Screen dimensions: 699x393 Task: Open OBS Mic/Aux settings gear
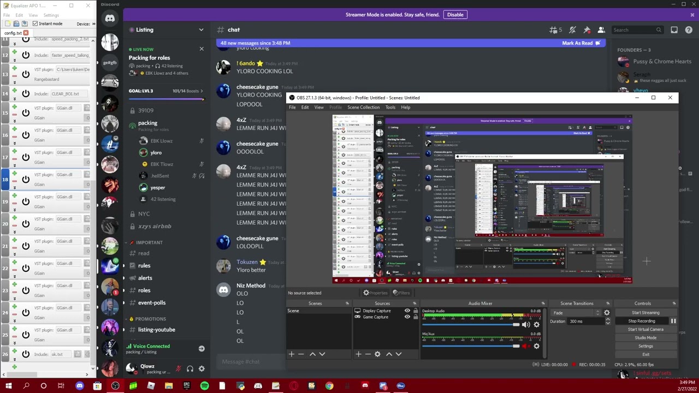click(536, 346)
